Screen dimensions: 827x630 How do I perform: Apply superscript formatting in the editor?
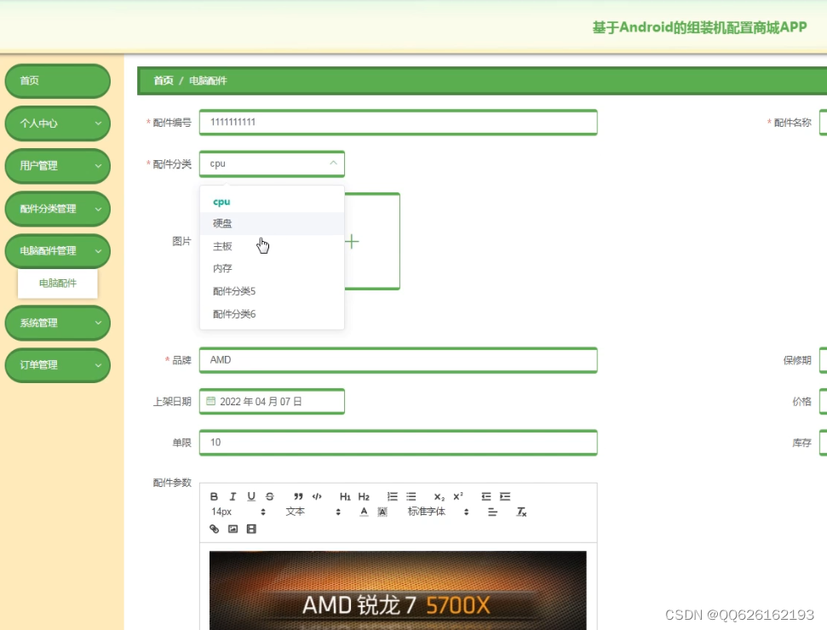[457, 495]
